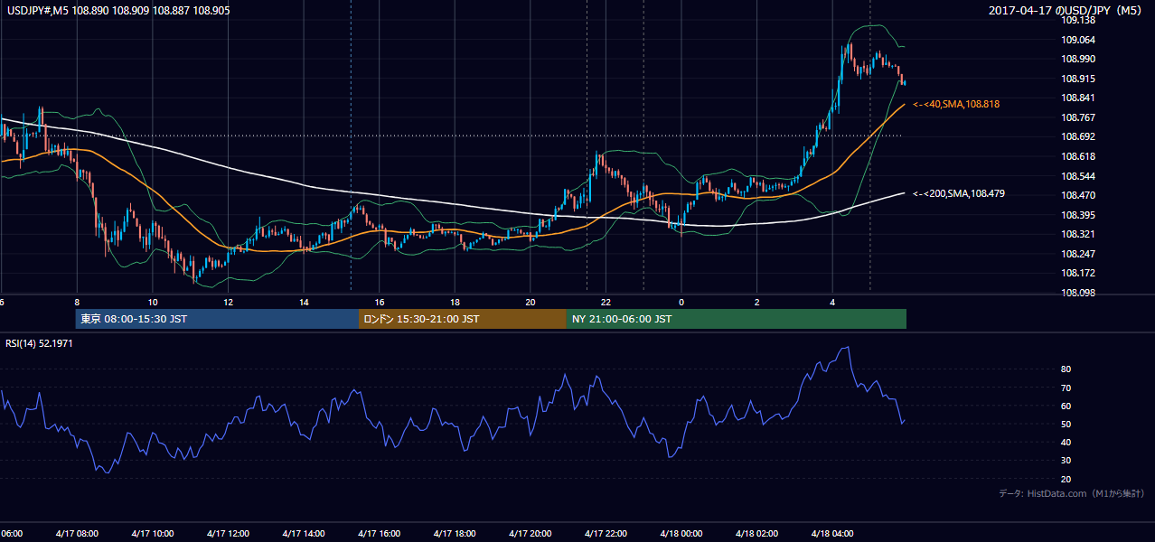This screenshot has height=542, width=1155.
Task: Click hour label 0 under price chart
Action: [681, 302]
